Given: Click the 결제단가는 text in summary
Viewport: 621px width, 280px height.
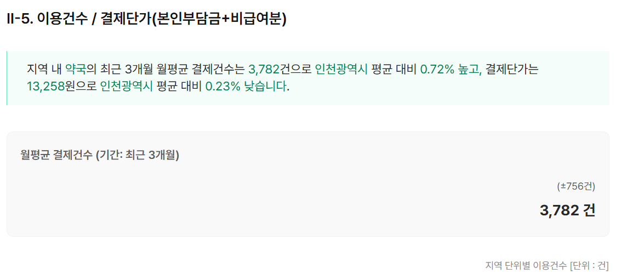Looking at the screenshot, I should [x=512, y=69].
